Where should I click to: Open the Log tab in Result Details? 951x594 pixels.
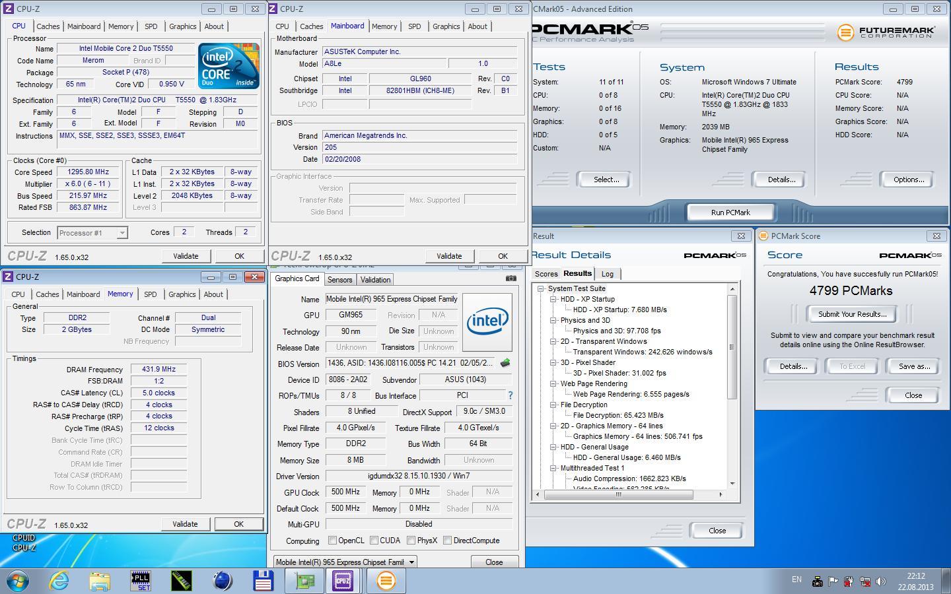coord(607,274)
